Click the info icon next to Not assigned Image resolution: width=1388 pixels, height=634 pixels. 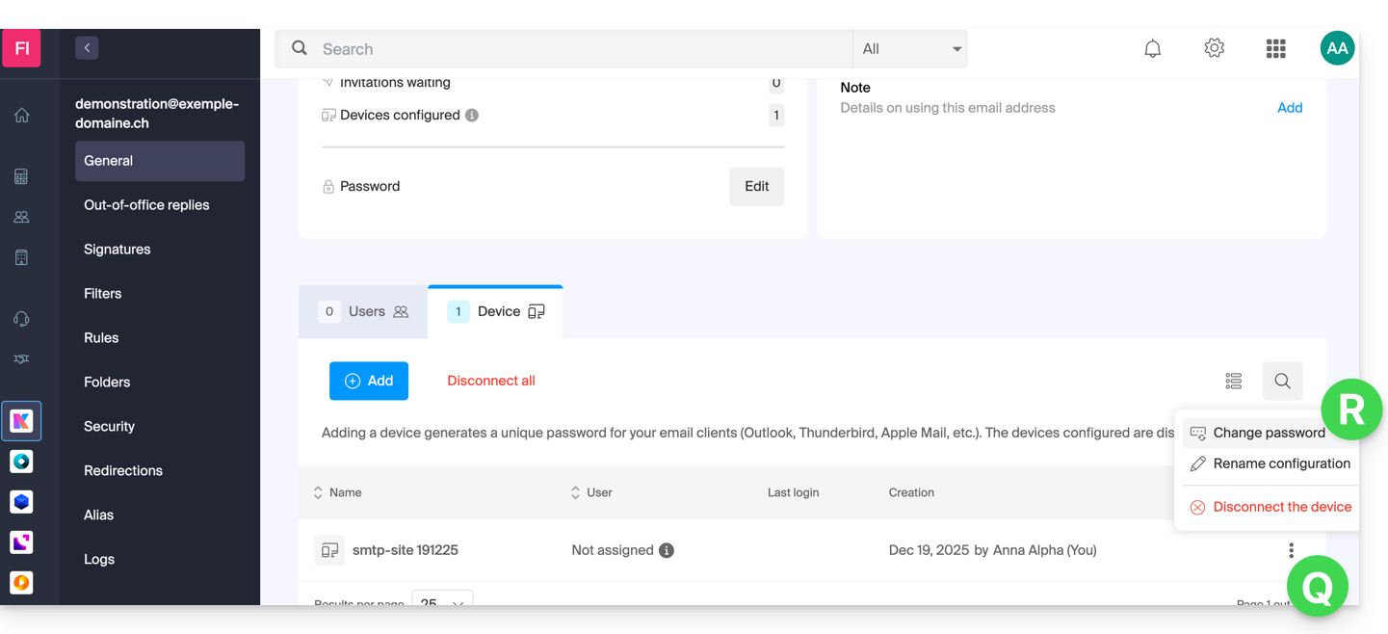[667, 551]
